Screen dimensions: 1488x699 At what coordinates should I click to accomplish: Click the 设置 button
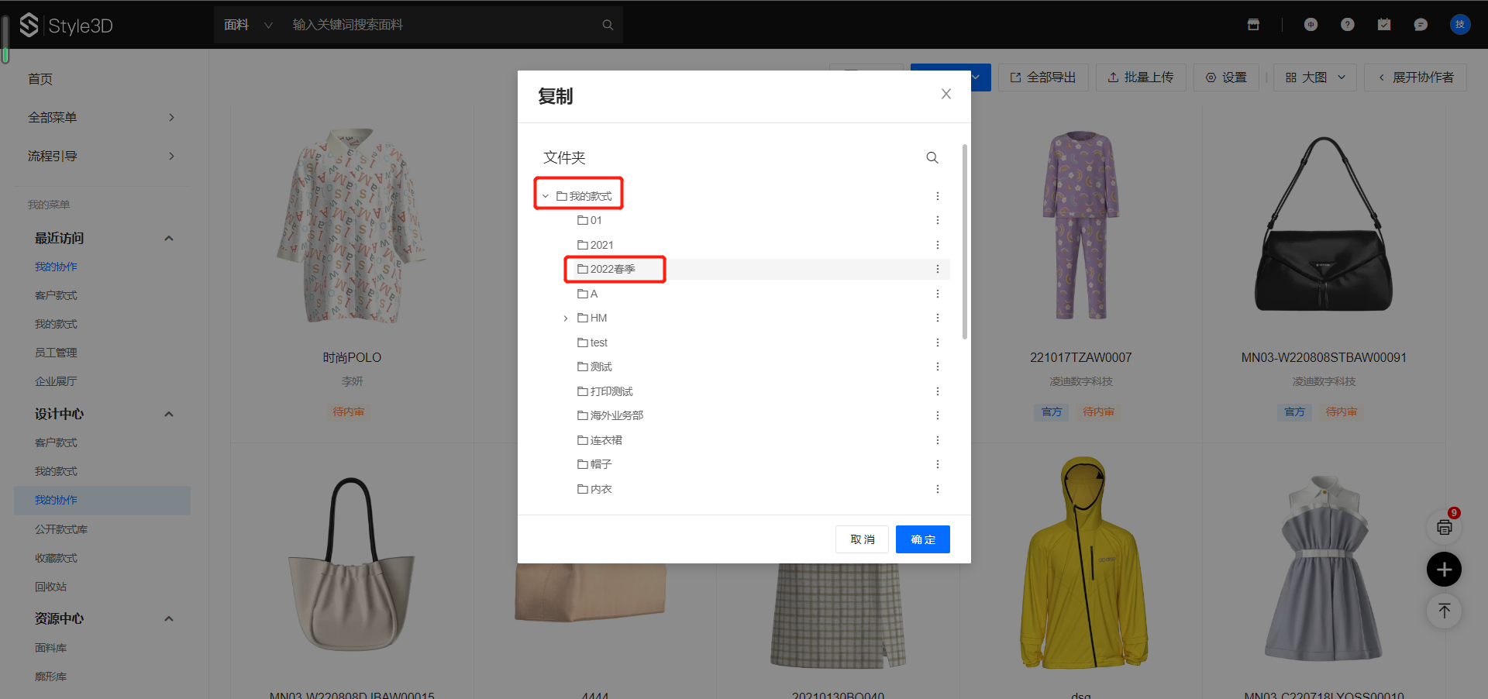pos(1226,77)
